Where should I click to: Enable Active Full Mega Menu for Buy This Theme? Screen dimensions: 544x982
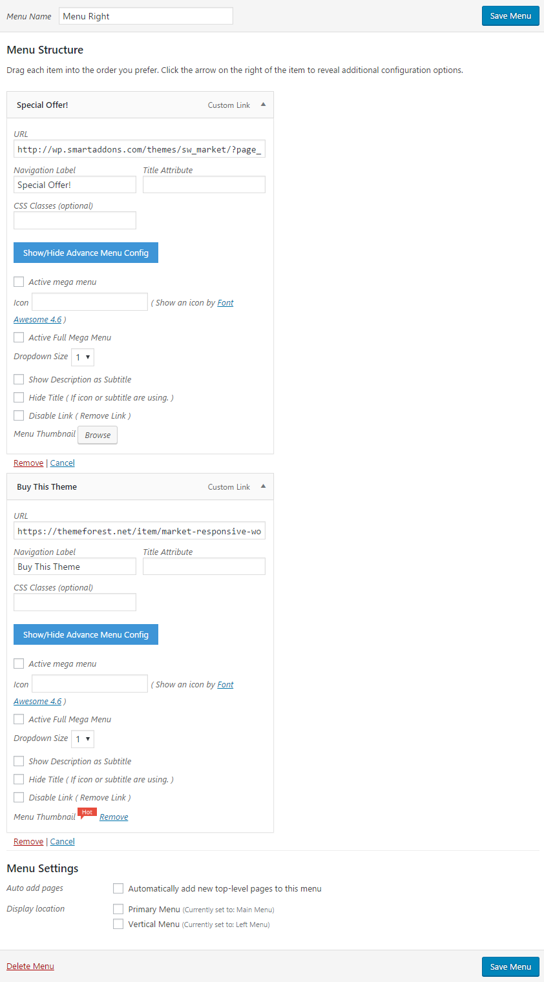[19, 719]
